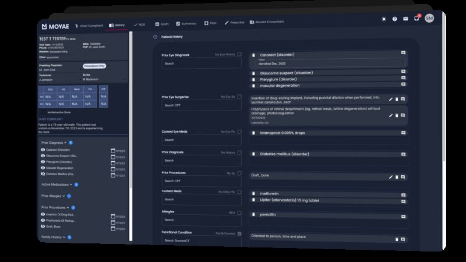Screen dimensions: 466x262
Task: Open comment for latanoprost drops
Action: tap(403, 133)
